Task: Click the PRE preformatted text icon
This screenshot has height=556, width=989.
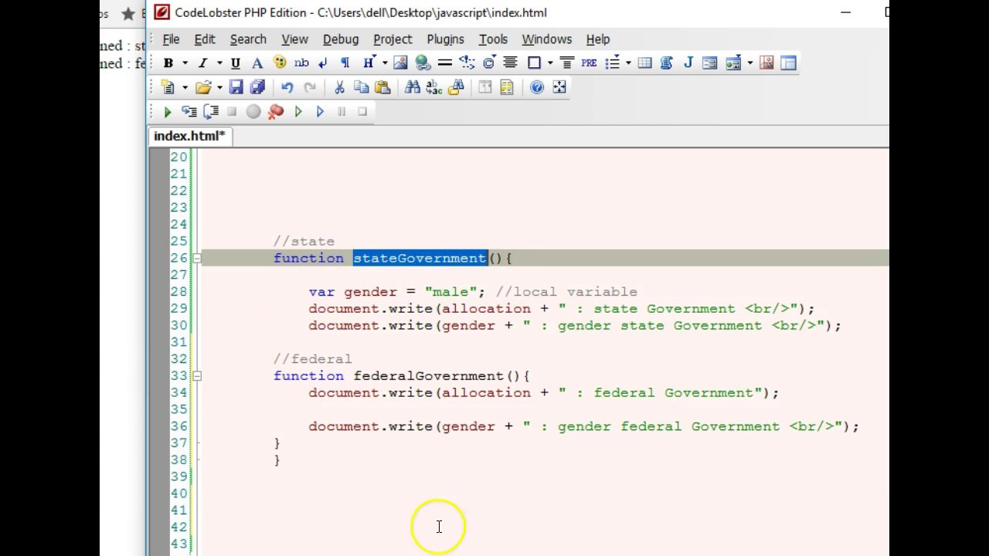Action: pos(589,63)
